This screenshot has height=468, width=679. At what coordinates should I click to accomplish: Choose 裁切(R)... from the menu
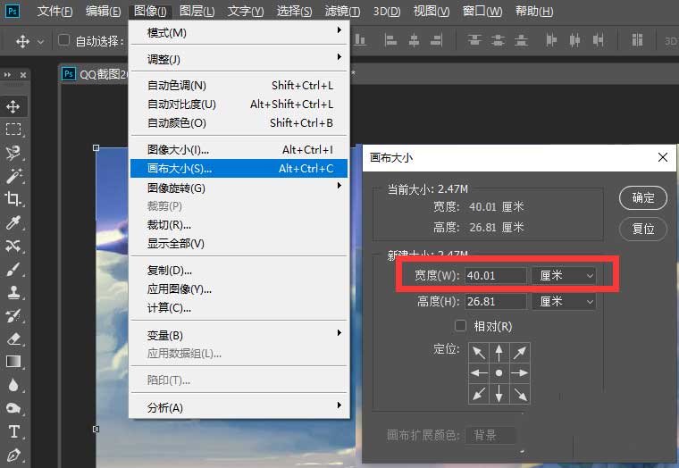[239, 225]
